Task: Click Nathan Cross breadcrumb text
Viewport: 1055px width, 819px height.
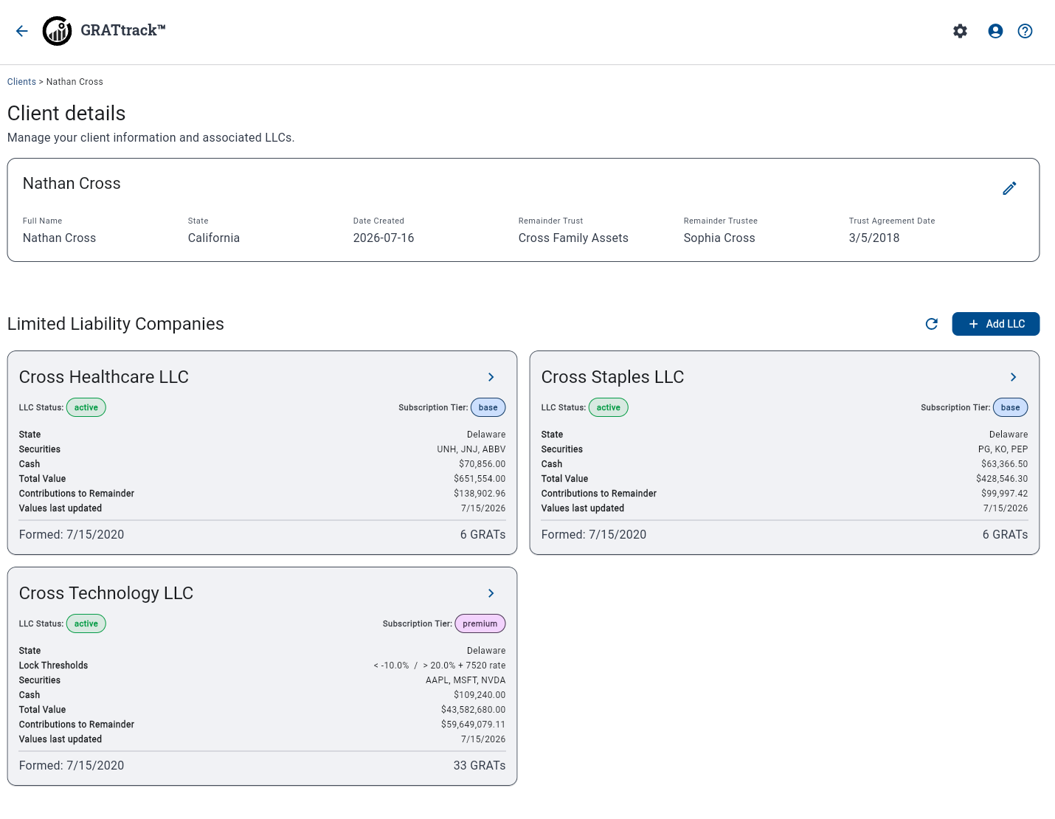Action: 75,82
